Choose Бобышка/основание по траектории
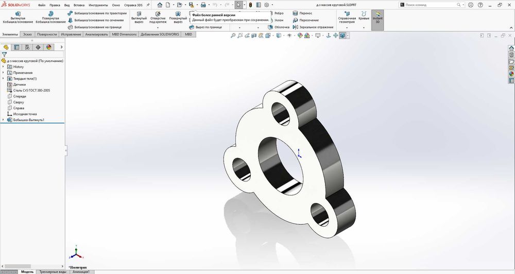Viewport: 515px width, 274px height. click(x=97, y=13)
